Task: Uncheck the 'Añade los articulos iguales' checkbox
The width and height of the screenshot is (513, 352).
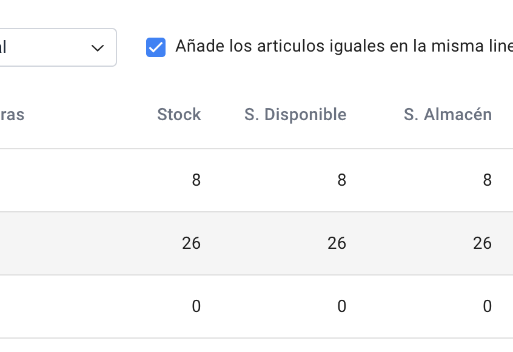Action: tap(156, 47)
